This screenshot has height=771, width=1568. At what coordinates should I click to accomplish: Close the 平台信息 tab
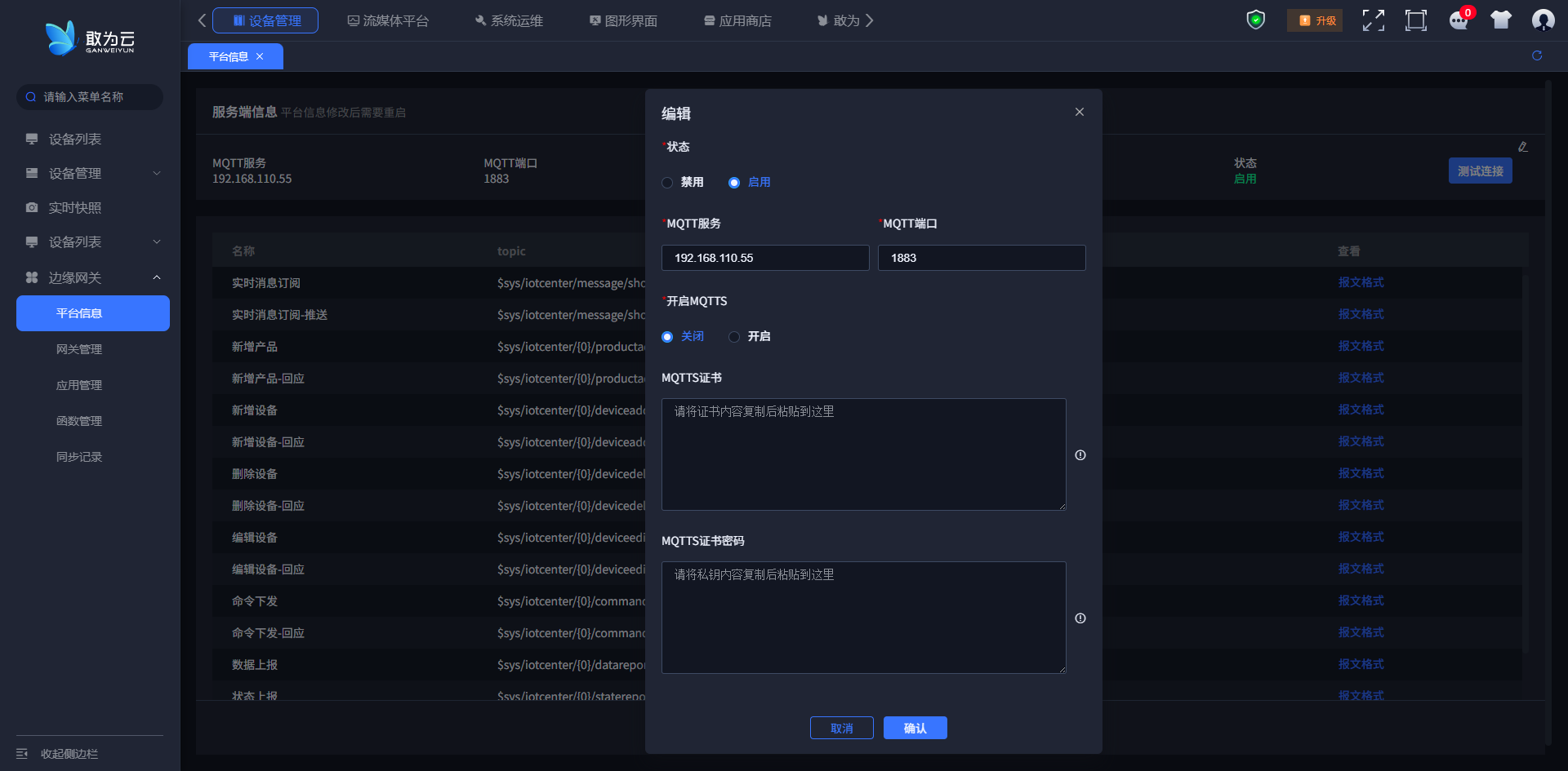click(x=260, y=56)
